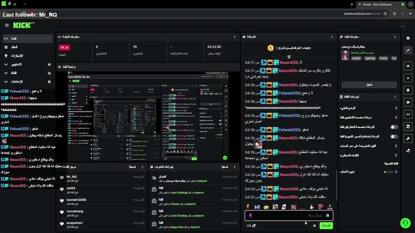Click the lightning bolt icon in right sidebar
This screenshot has width=415, height=233.
tap(408, 78)
